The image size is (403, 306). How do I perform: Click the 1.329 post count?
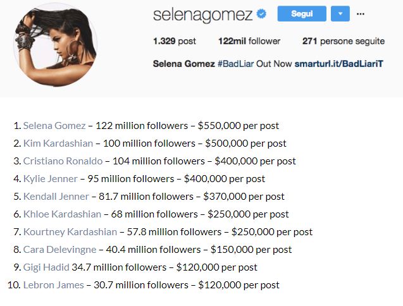[174, 41]
